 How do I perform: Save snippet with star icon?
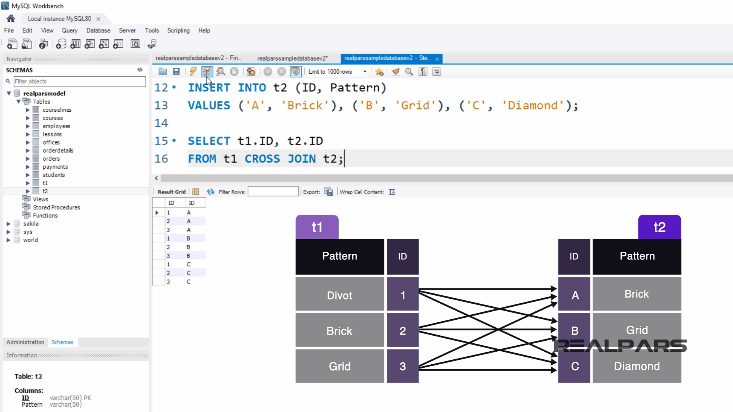pyautogui.click(x=379, y=71)
